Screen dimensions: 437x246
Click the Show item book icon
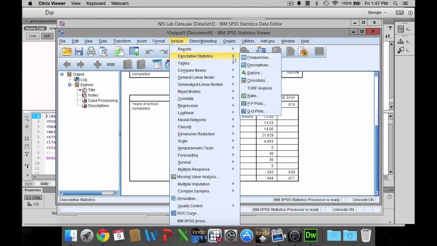tap(127, 64)
